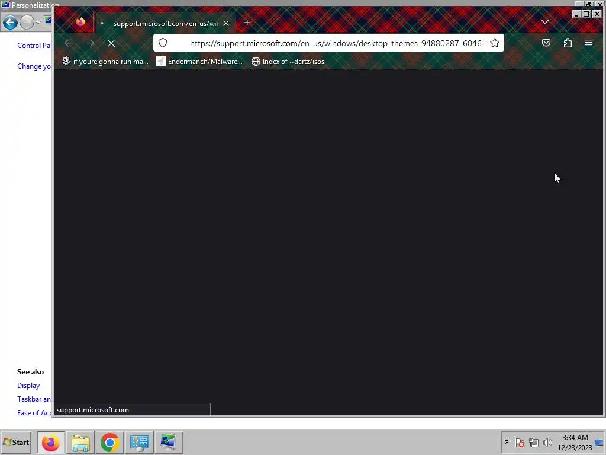Open recent pages dropdown in Personalization window
This screenshot has height=455, width=606.
pyautogui.click(x=38, y=23)
